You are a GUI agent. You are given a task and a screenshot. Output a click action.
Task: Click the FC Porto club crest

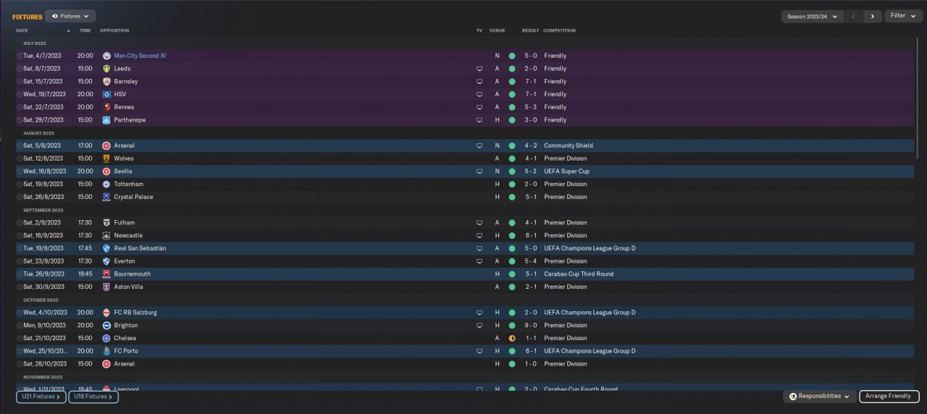(x=106, y=351)
